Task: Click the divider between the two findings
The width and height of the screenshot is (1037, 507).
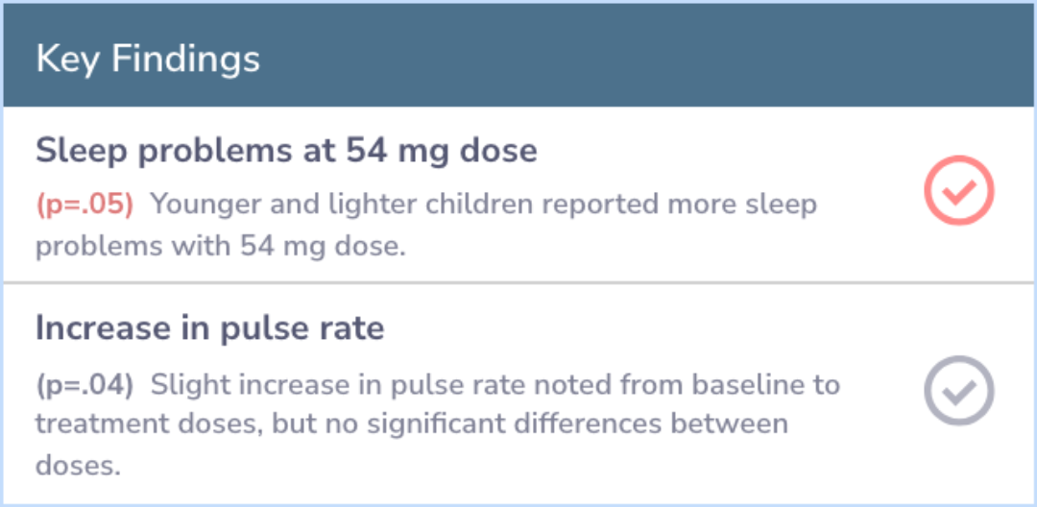Action: 518,282
